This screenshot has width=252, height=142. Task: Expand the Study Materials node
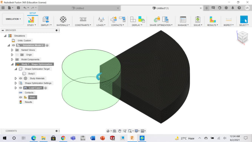(16, 79)
